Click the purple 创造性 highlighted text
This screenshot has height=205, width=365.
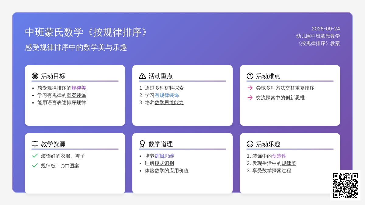279,156
